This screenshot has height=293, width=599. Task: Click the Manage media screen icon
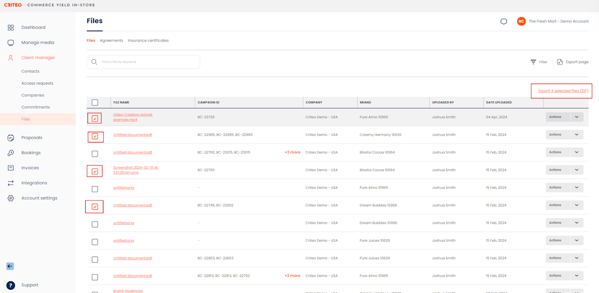tap(11, 43)
